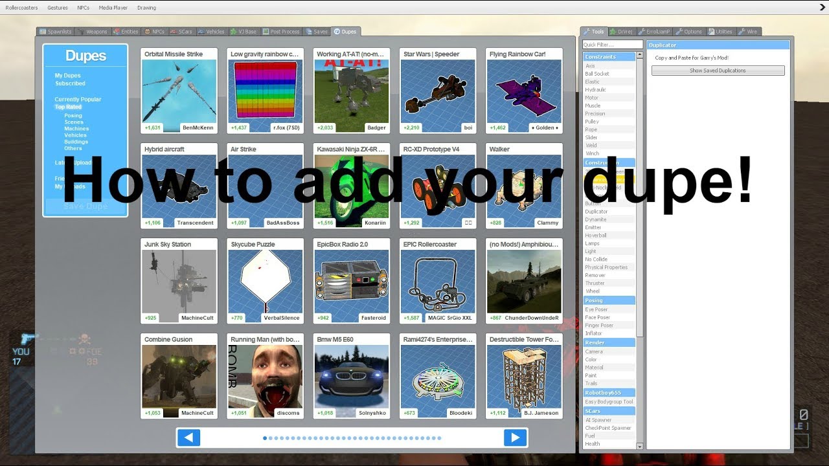Open the DrVrej tab
Image resolution: width=829 pixels, height=466 pixels.
point(622,31)
